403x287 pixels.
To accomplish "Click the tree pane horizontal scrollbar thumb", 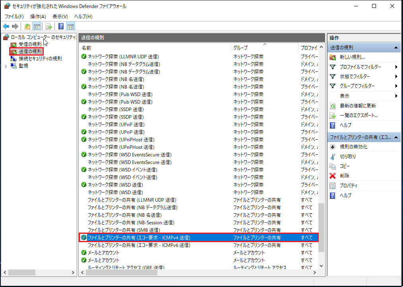I will tap(21, 273).
